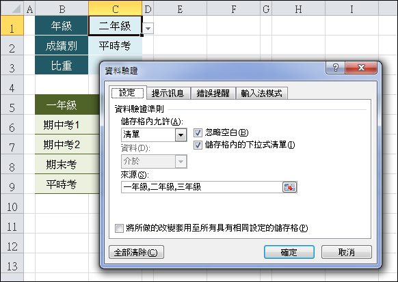
Task: Click the 確定 button
Action: coord(289,252)
